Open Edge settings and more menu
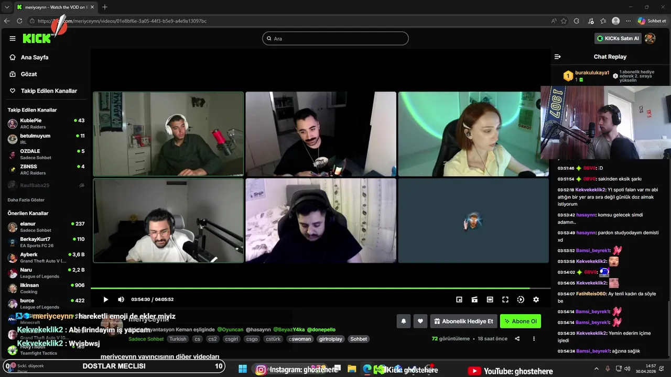The image size is (671, 377). (628, 21)
